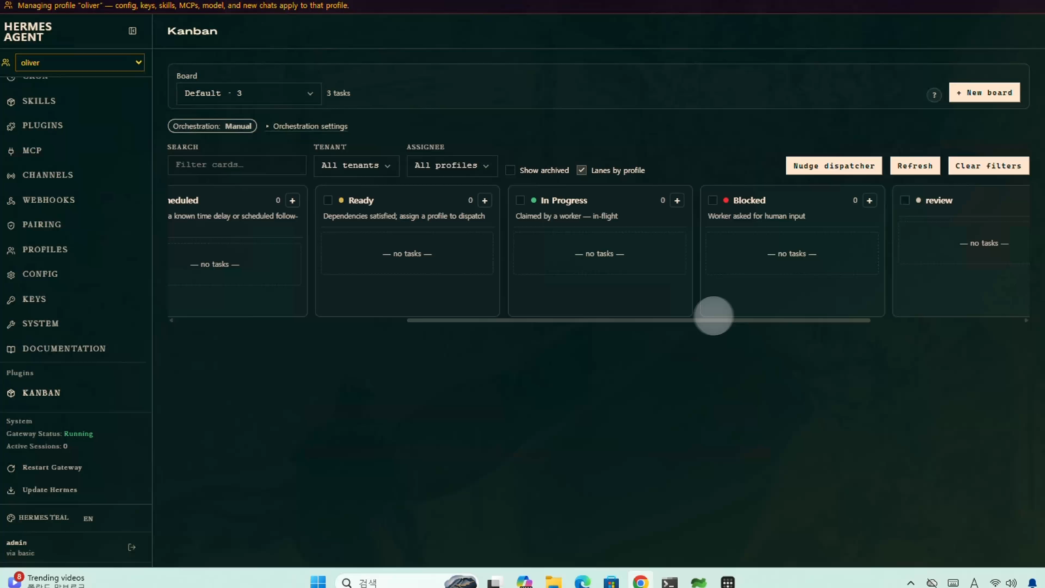Click the Windows Start button
Image resolution: width=1045 pixels, height=588 pixels.
tap(318, 581)
